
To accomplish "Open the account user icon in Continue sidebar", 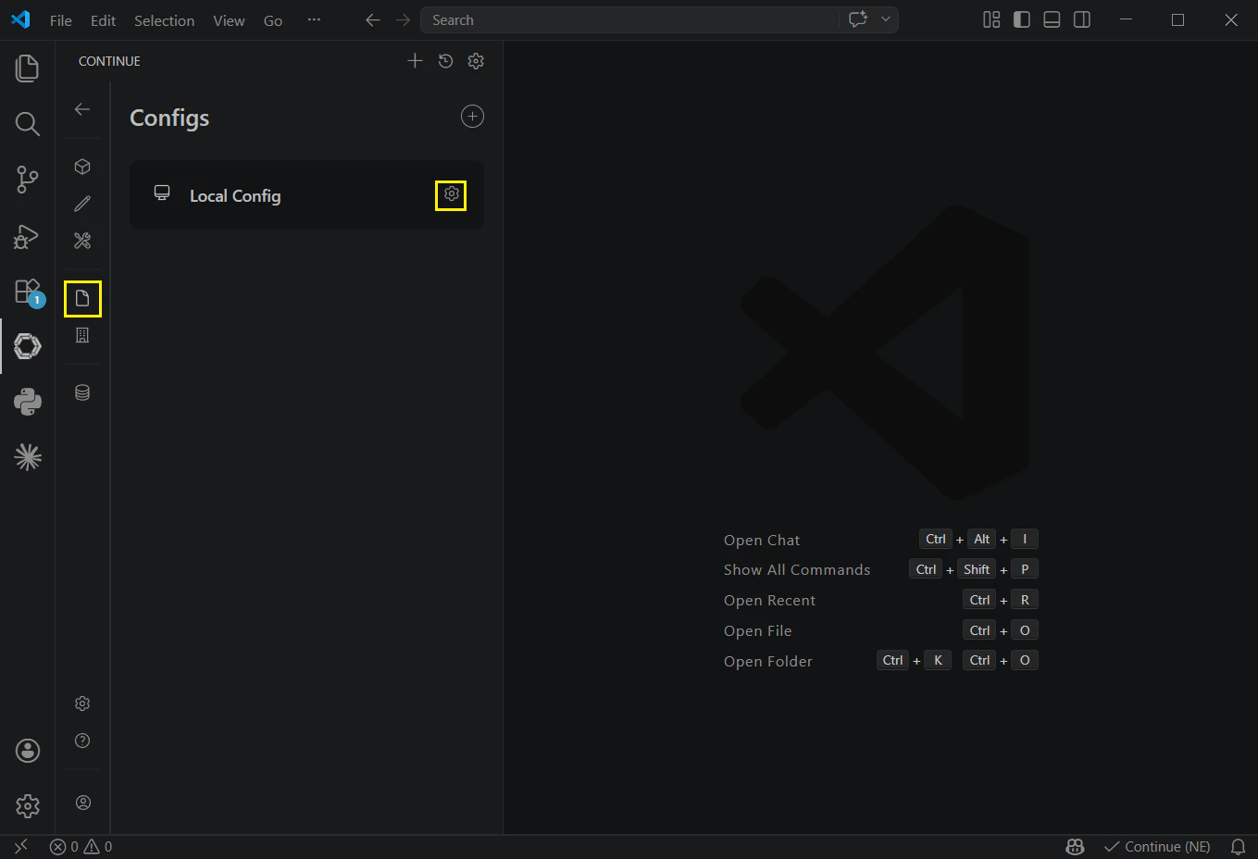I will coord(82,803).
